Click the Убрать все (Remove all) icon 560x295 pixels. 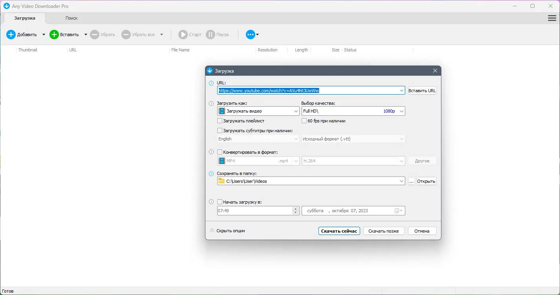click(126, 35)
